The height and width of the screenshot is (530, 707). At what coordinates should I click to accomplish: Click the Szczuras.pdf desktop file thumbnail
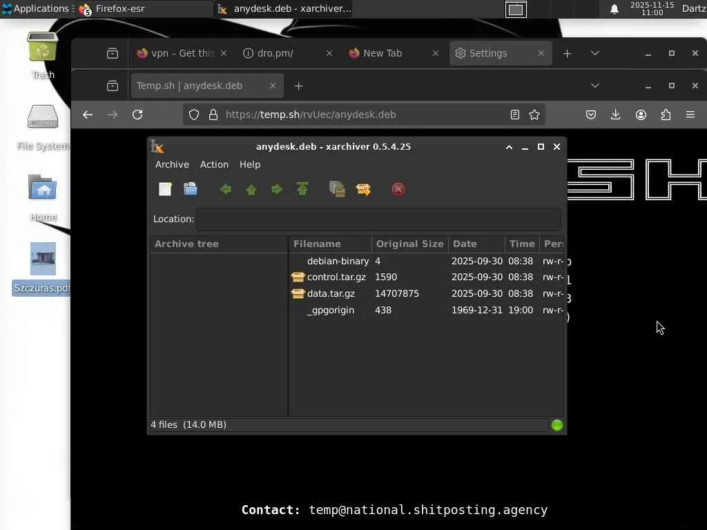43,259
